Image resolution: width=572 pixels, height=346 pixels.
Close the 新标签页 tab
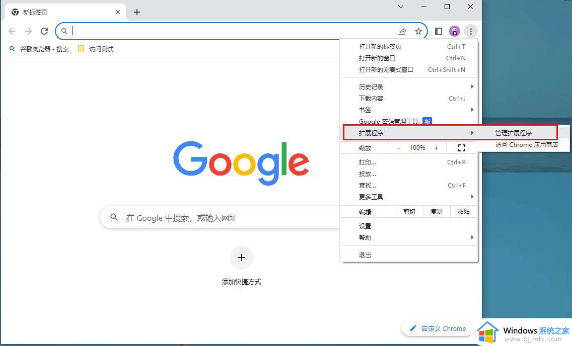click(x=118, y=12)
